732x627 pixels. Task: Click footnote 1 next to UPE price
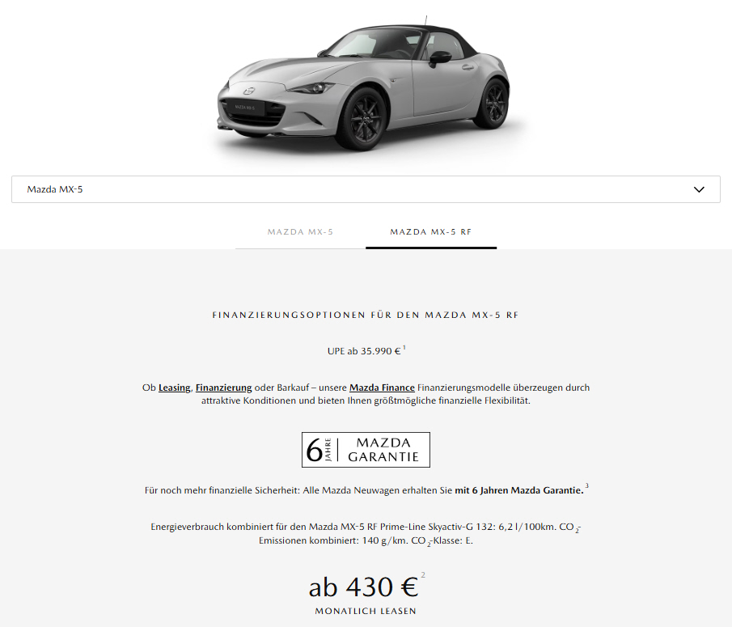(x=404, y=347)
